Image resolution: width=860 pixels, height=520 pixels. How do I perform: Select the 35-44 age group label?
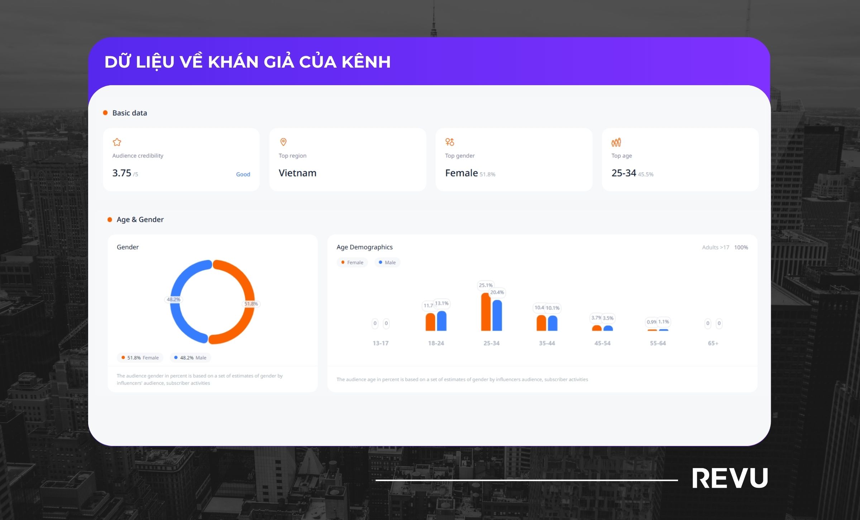click(547, 343)
